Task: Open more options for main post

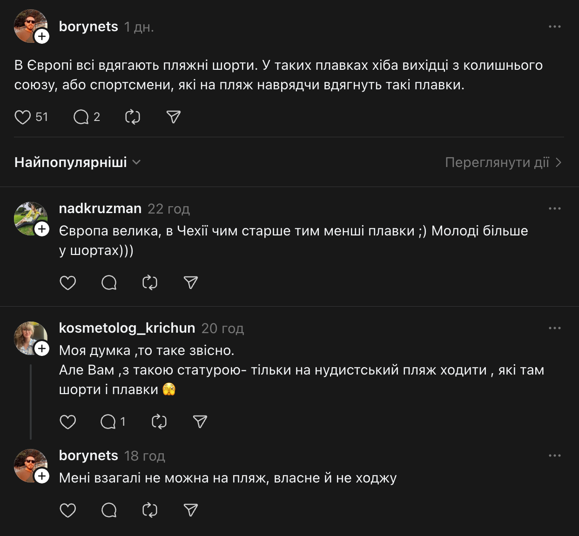Action: point(554,27)
